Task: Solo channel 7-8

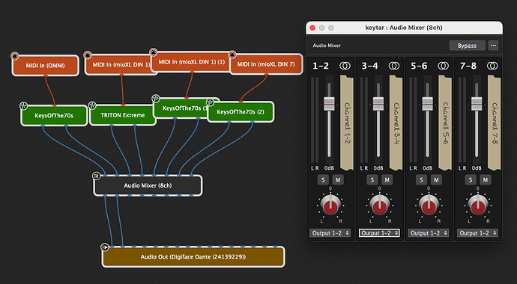Action: click(471, 179)
